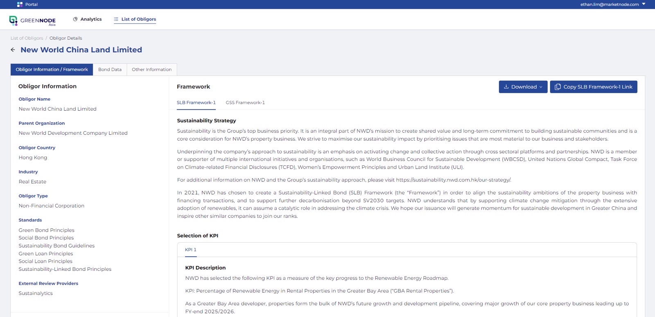Click the Standards label
Screen dimensions: 655x317
[30, 220]
